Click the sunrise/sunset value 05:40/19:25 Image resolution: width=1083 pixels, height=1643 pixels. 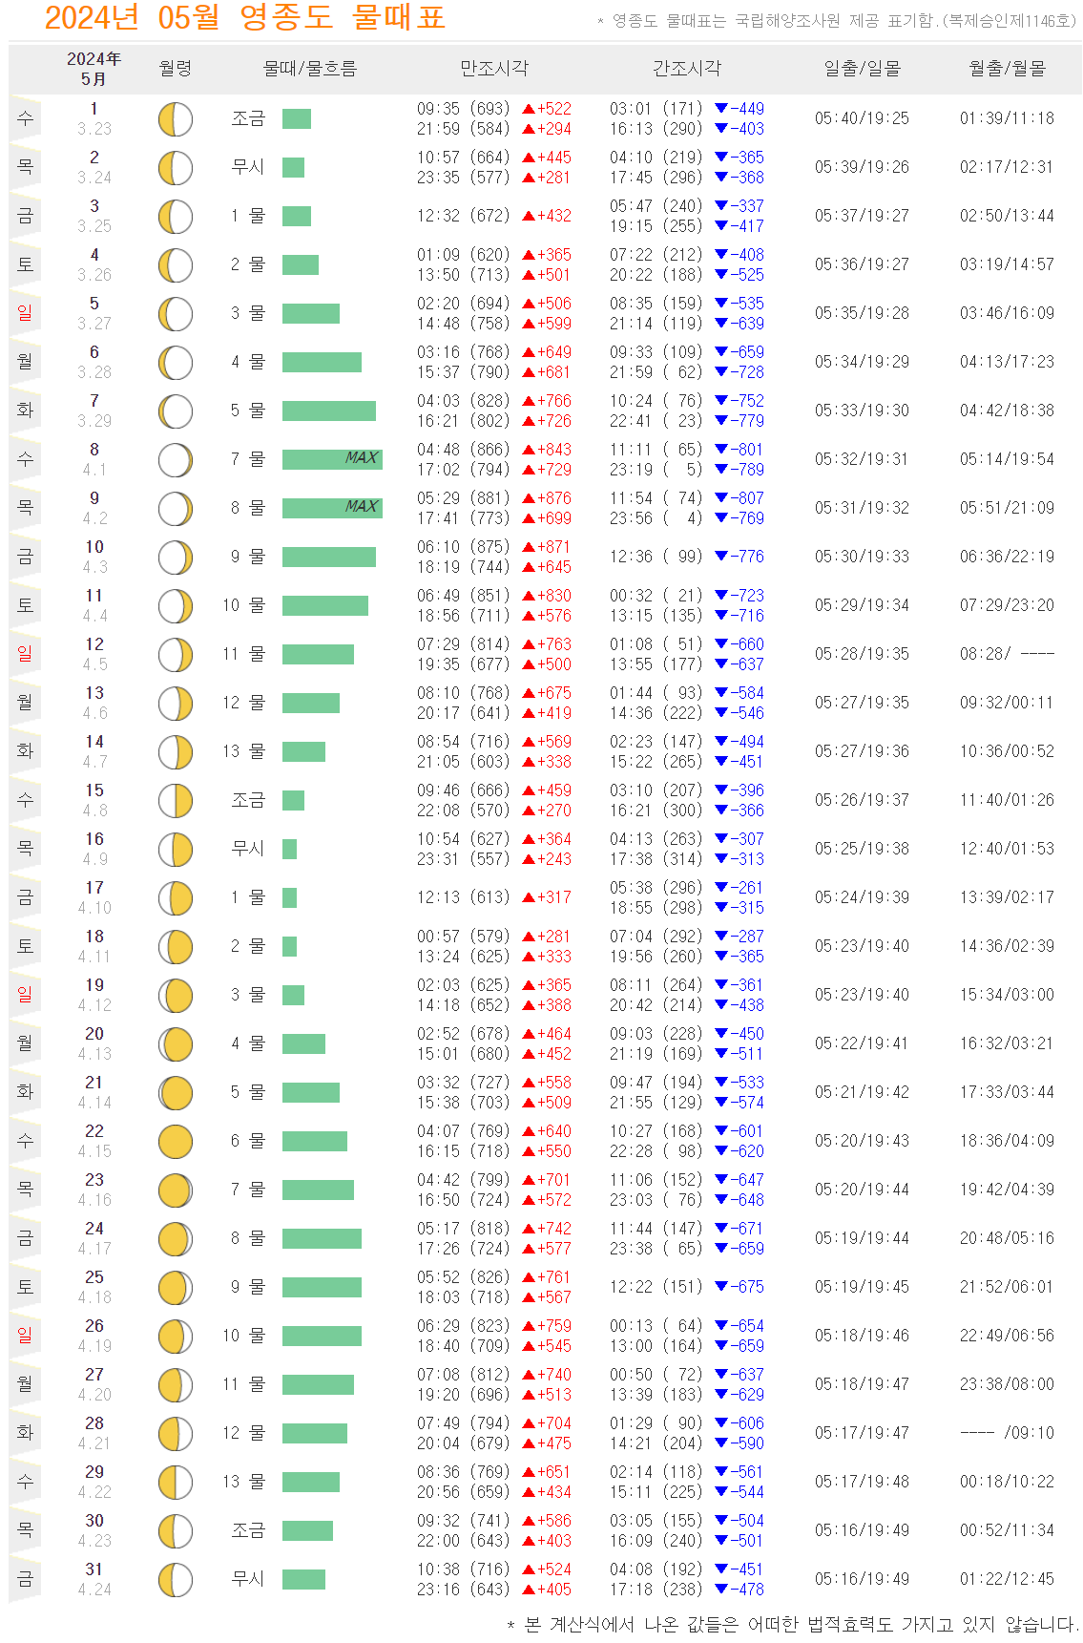(x=862, y=118)
